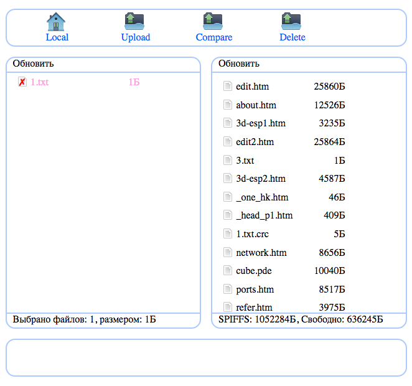The width and height of the screenshot is (412, 386).
Task: Open the Delete link
Action: [x=293, y=37]
